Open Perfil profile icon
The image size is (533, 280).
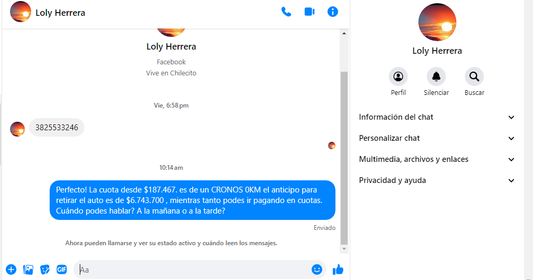(398, 76)
